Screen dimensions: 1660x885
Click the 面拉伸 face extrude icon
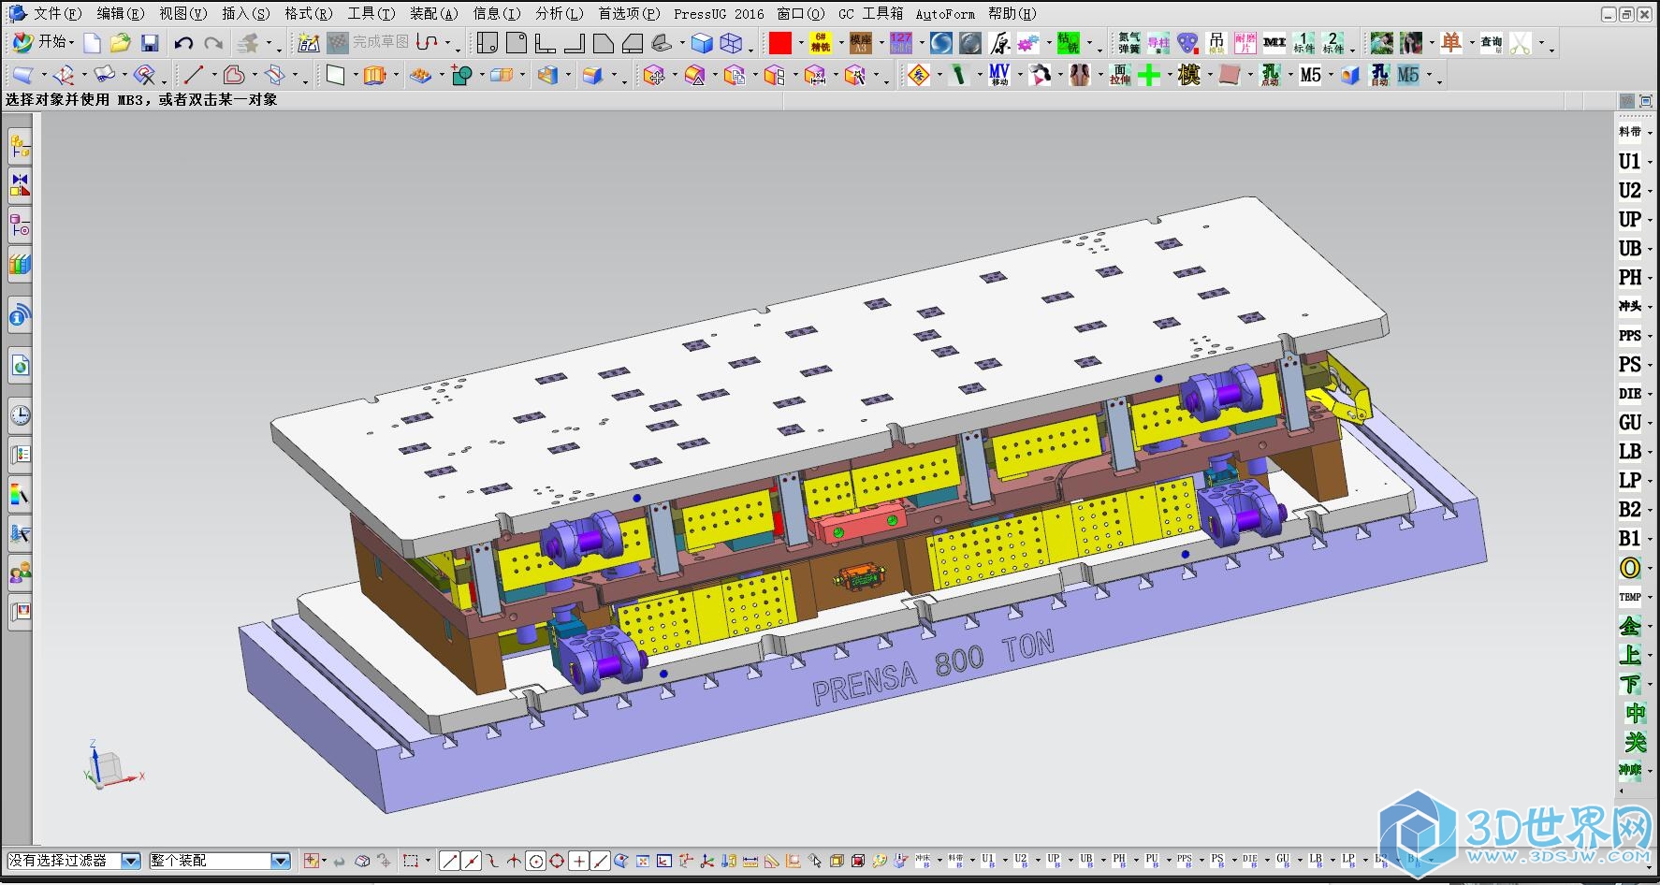pos(1119,76)
